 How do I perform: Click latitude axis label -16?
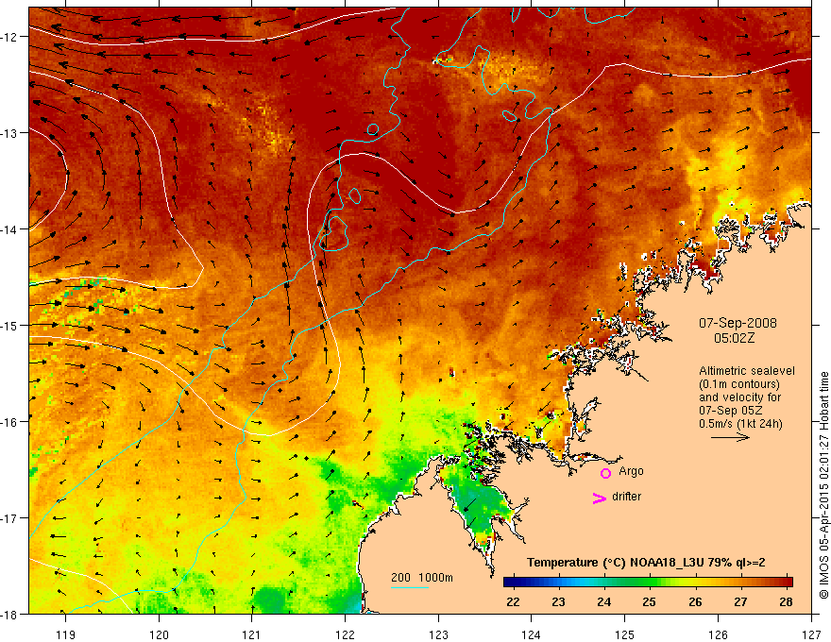click(x=9, y=422)
